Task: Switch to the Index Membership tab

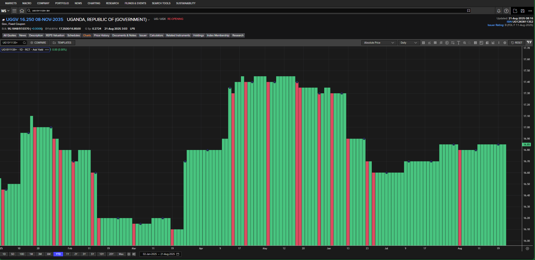Action: (218, 35)
